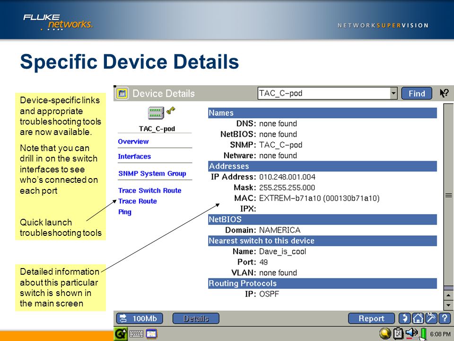Screen dimensions: 454x341
Task: Click the Nearest switch to this device header
Action: [x=322, y=241]
